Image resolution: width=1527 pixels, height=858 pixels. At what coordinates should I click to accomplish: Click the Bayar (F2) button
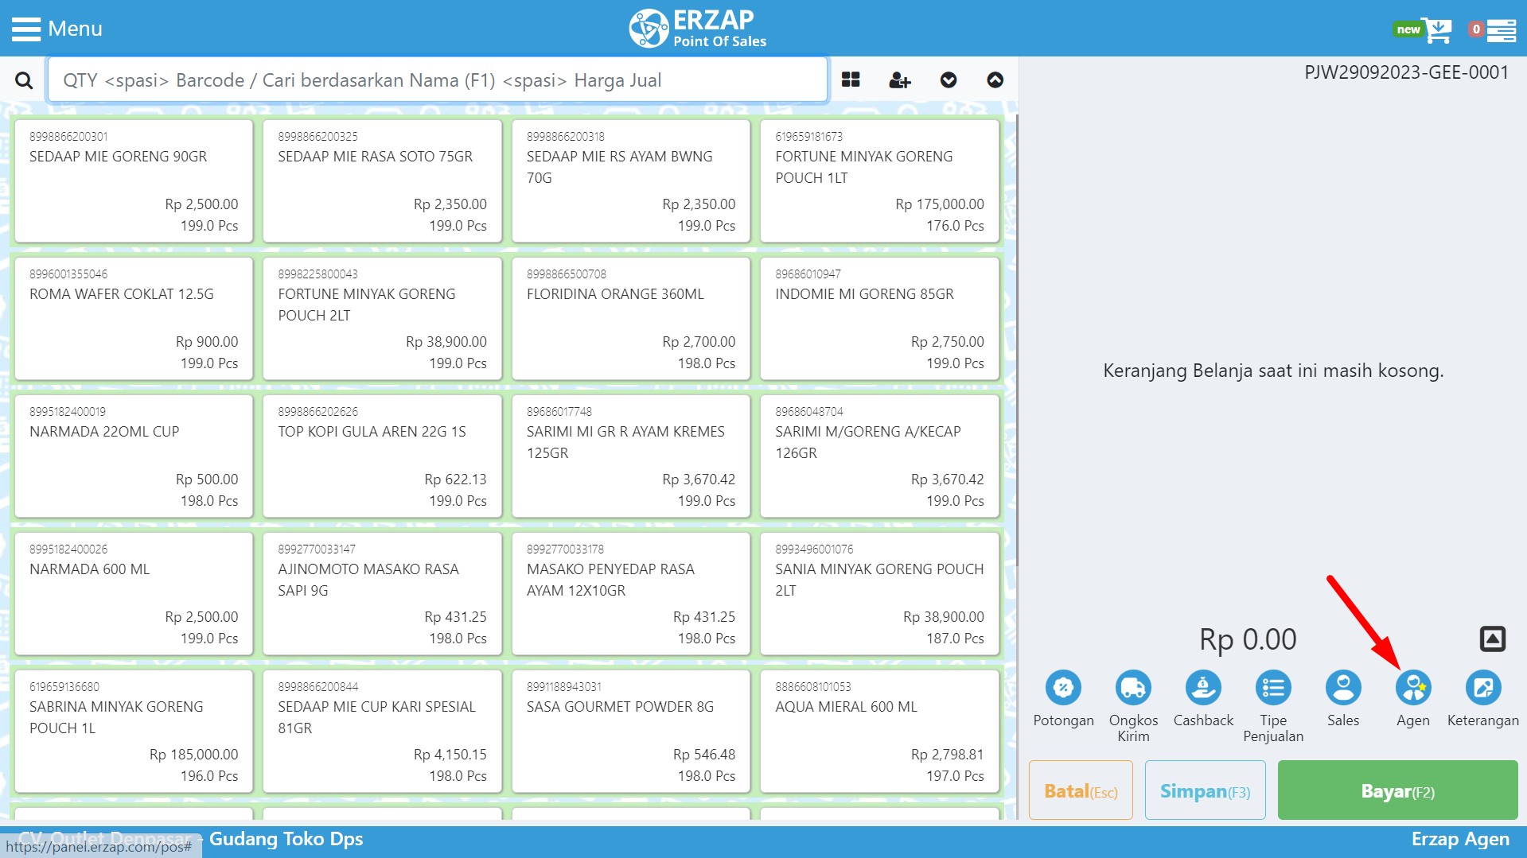coord(1397,790)
